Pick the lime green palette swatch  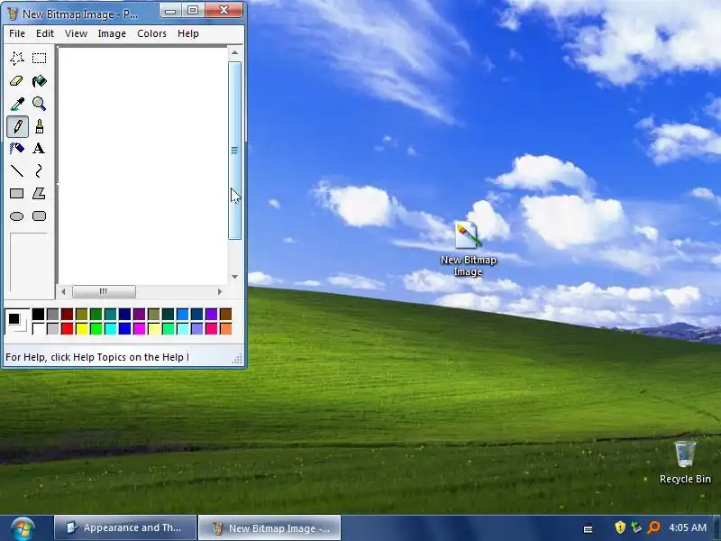[x=96, y=328]
